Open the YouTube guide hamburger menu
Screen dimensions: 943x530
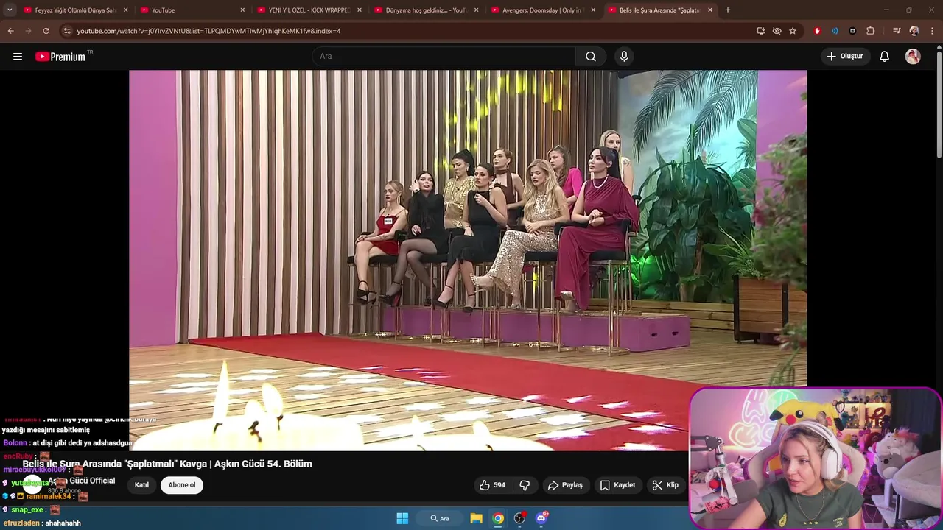[18, 56]
